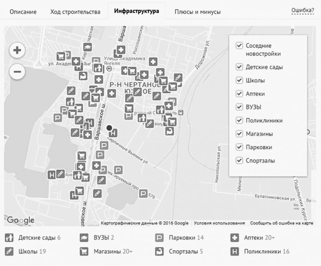Click Кирпичные Выемки ул. street label
The height and width of the screenshot is (266, 321).
point(127,150)
